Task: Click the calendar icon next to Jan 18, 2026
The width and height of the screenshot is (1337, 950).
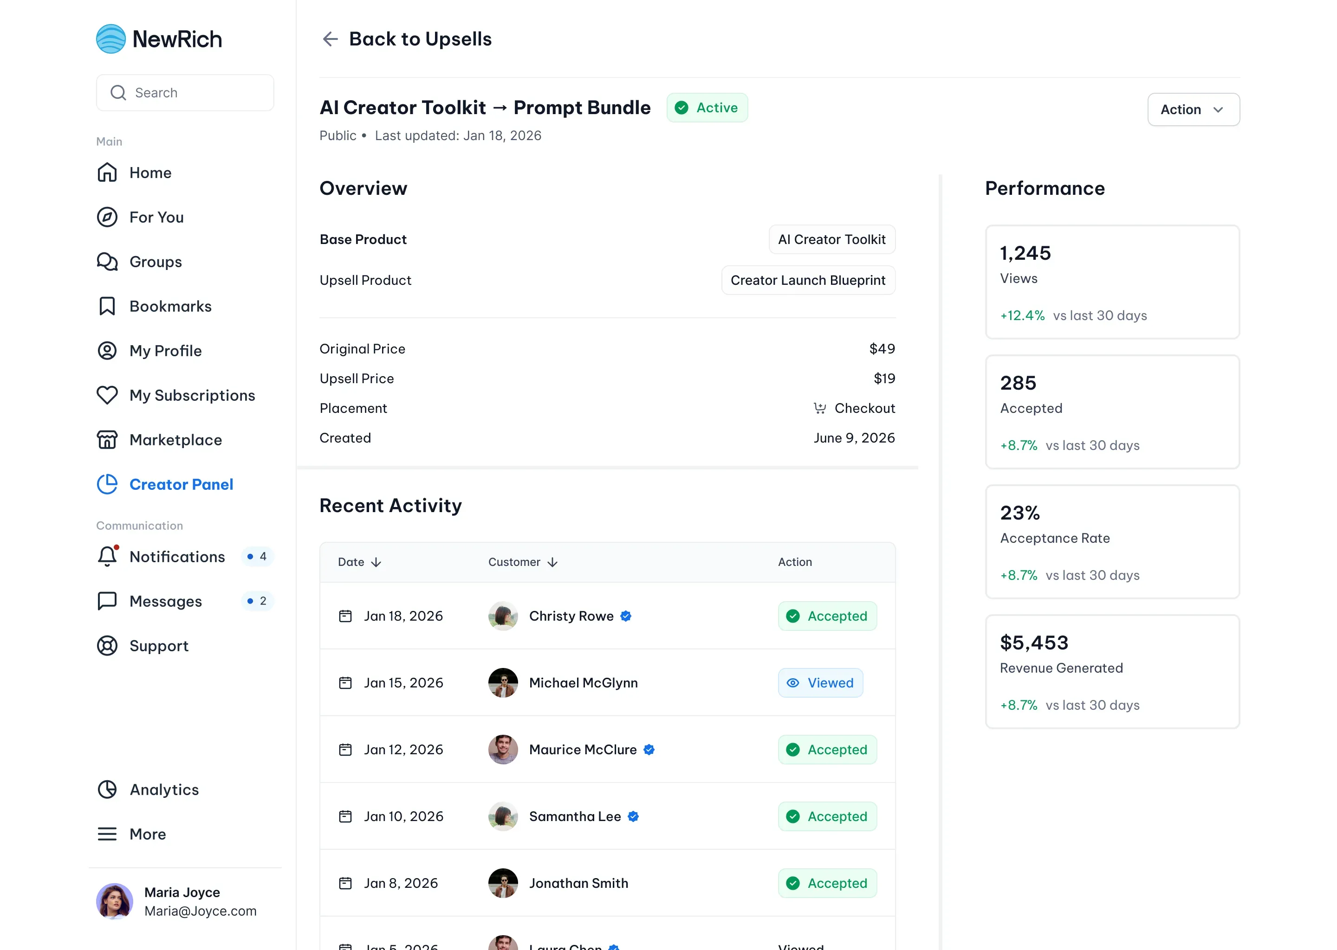Action: tap(345, 616)
